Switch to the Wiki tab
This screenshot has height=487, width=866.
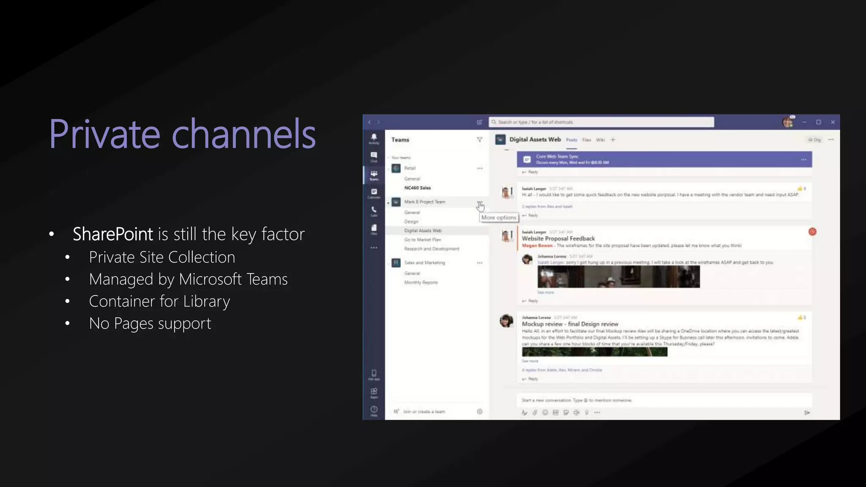(x=600, y=140)
